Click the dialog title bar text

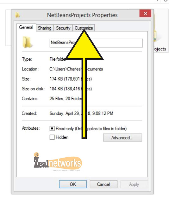82,15
